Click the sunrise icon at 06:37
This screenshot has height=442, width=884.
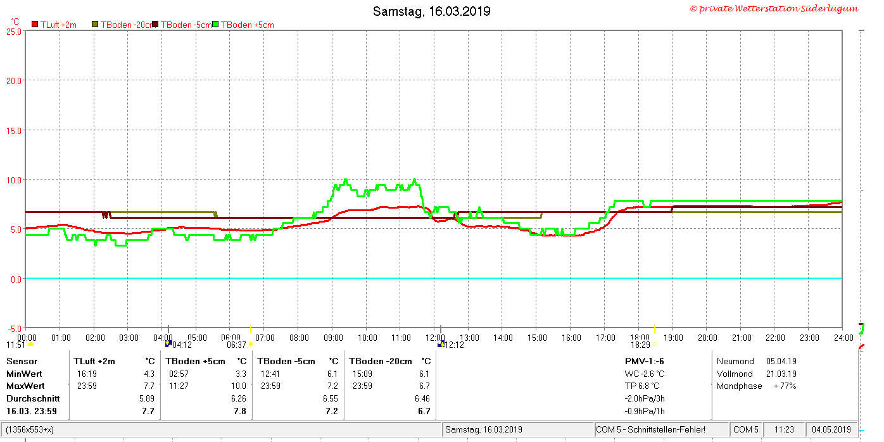tap(251, 345)
